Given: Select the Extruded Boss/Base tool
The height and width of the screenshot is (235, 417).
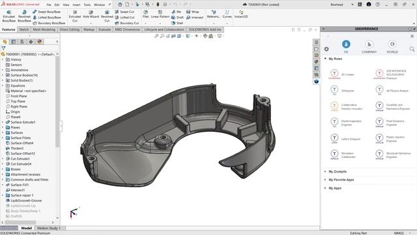Looking at the screenshot, I should pos(8,16).
